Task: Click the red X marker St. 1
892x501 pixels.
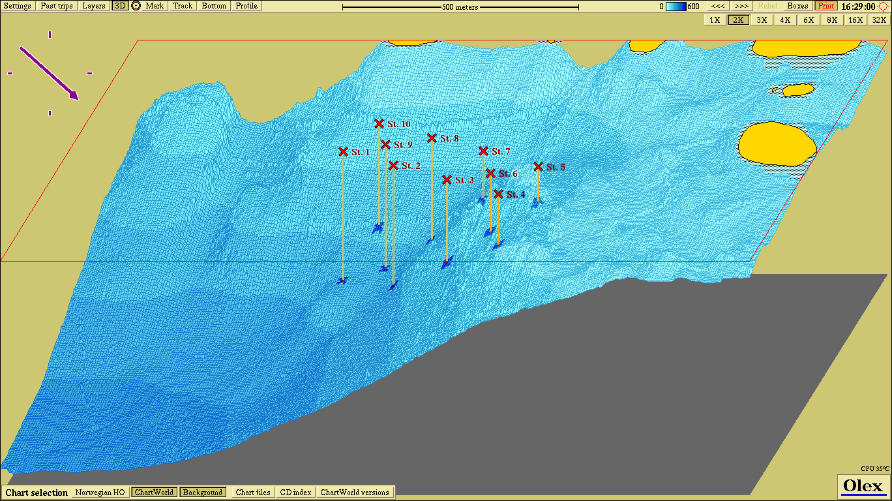Action: (x=343, y=151)
